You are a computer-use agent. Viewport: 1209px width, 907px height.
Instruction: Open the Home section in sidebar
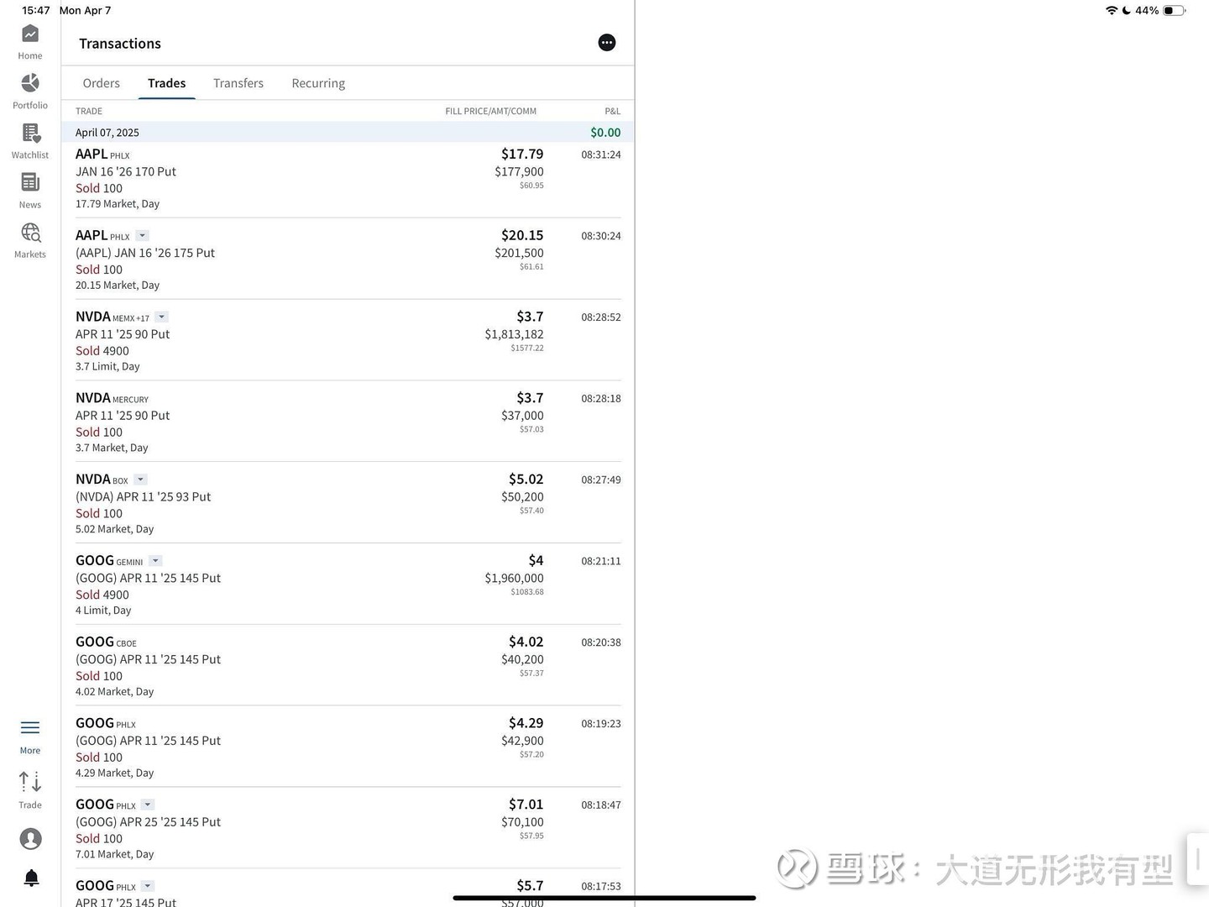pos(30,42)
